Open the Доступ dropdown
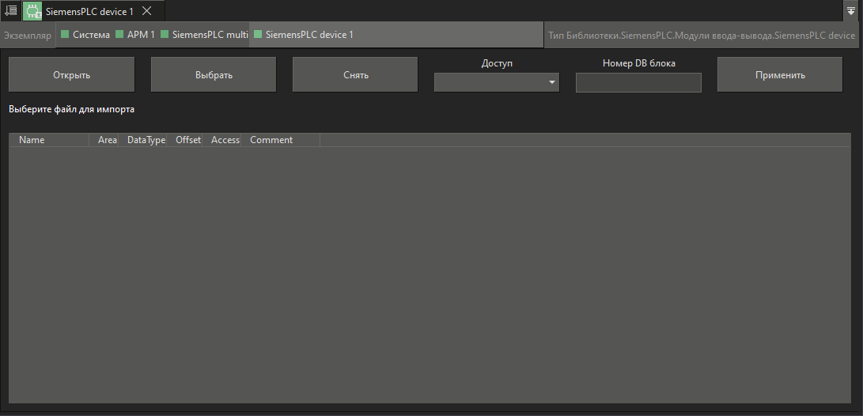The height and width of the screenshot is (416, 863). (497, 82)
